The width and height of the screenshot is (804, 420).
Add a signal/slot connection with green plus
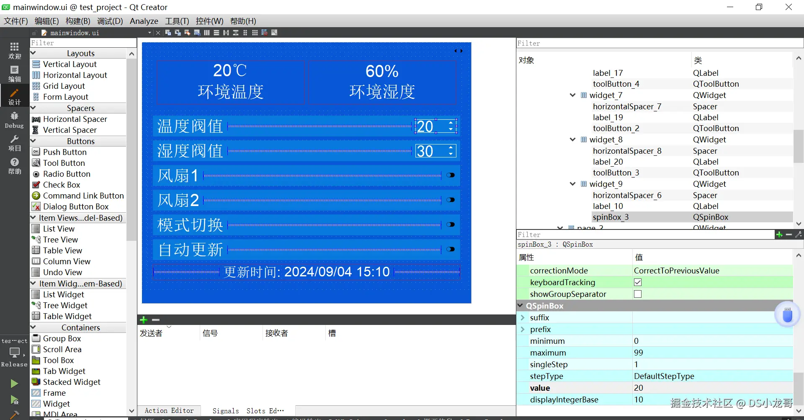(144, 320)
